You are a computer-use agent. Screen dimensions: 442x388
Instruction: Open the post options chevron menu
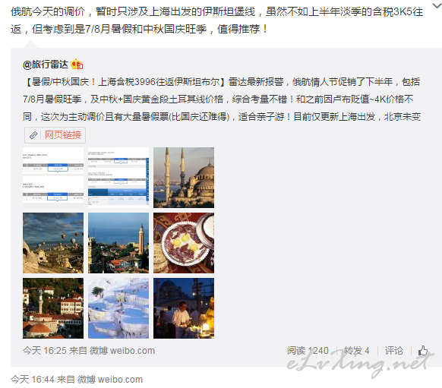click(x=437, y=5)
